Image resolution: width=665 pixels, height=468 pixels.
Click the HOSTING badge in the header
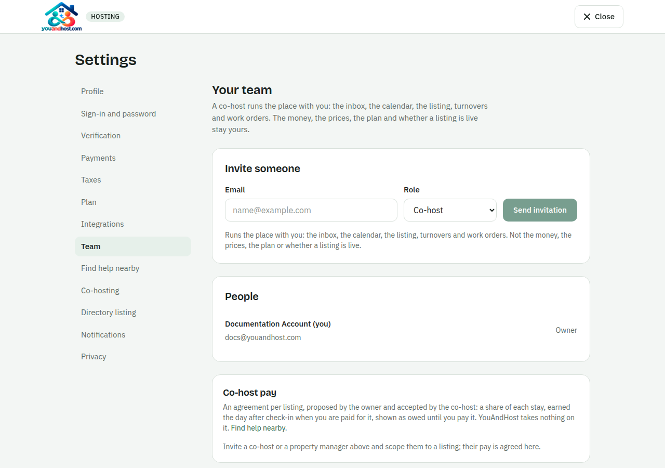tap(105, 17)
